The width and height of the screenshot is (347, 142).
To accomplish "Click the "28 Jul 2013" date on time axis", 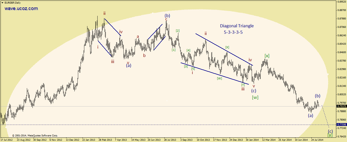I will [x=170, y=140].
